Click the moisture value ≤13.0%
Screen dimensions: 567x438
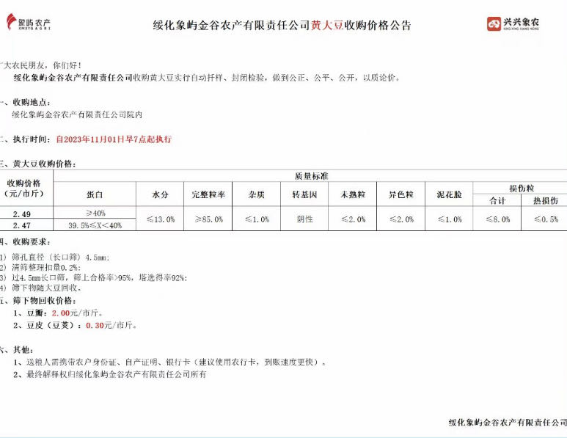161,219
